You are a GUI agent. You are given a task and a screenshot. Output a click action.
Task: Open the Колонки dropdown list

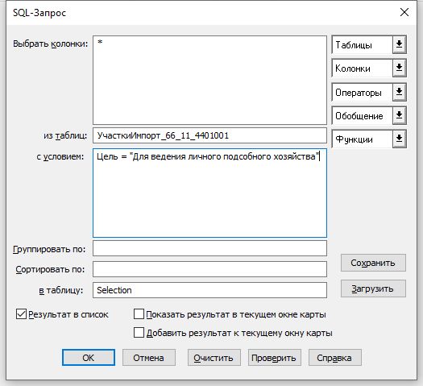tap(369, 68)
